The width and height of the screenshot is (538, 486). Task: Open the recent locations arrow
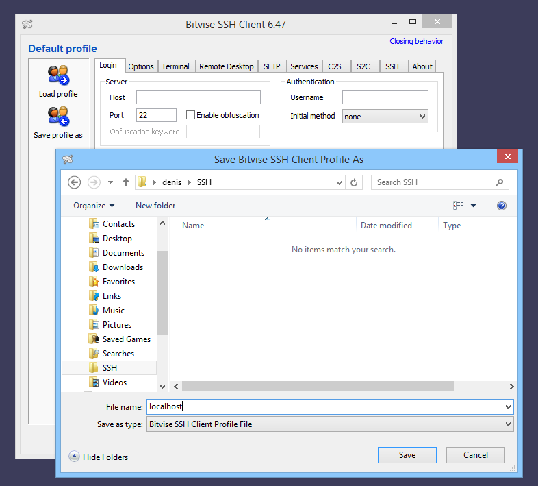coord(110,182)
